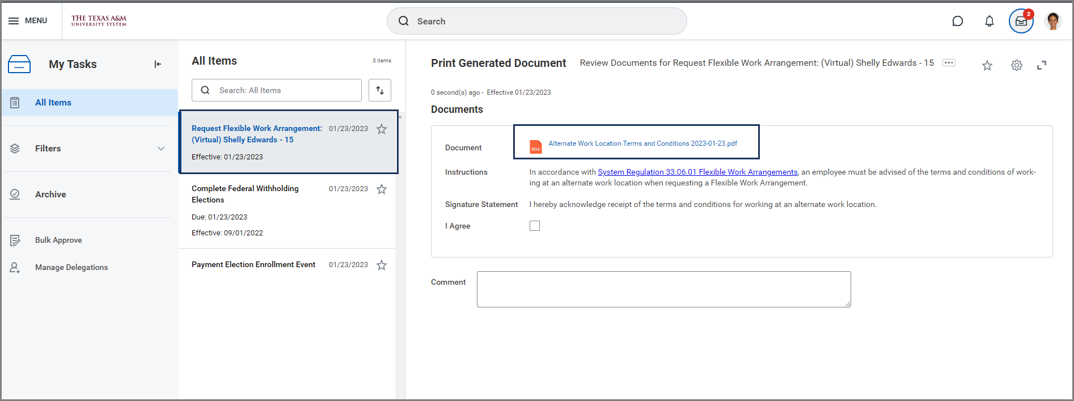Open related actions ellipsis next to title
This screenshot has width=1074, height=401.
pyautogui.click(x=949, y=63)
